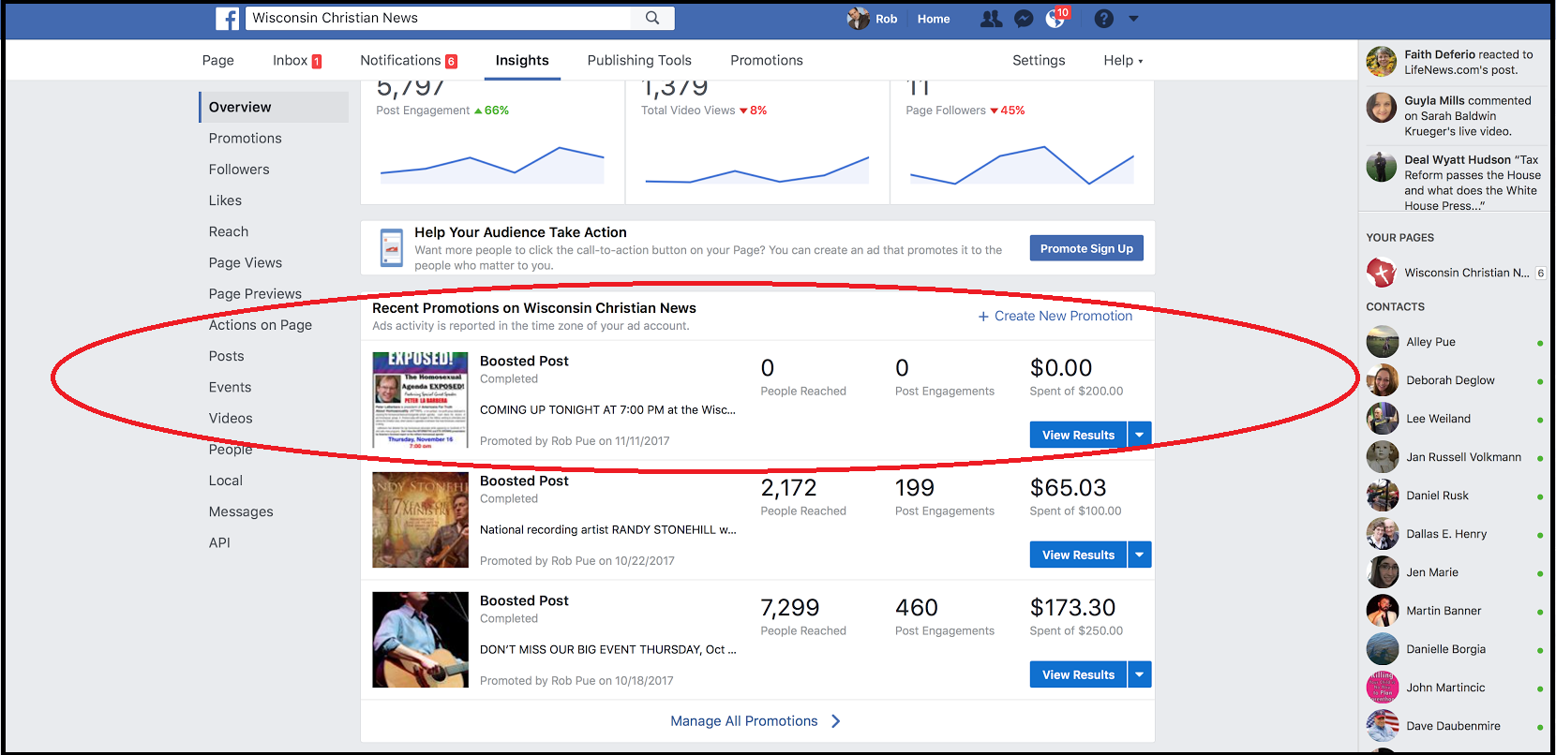Expand dropdown beside View Results for $173.30 post
1556x755 pixels.
click(x=1140, y=674)
